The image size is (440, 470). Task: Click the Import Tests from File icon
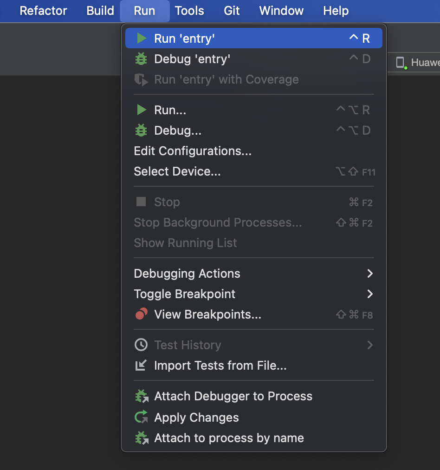pos(141,366)
